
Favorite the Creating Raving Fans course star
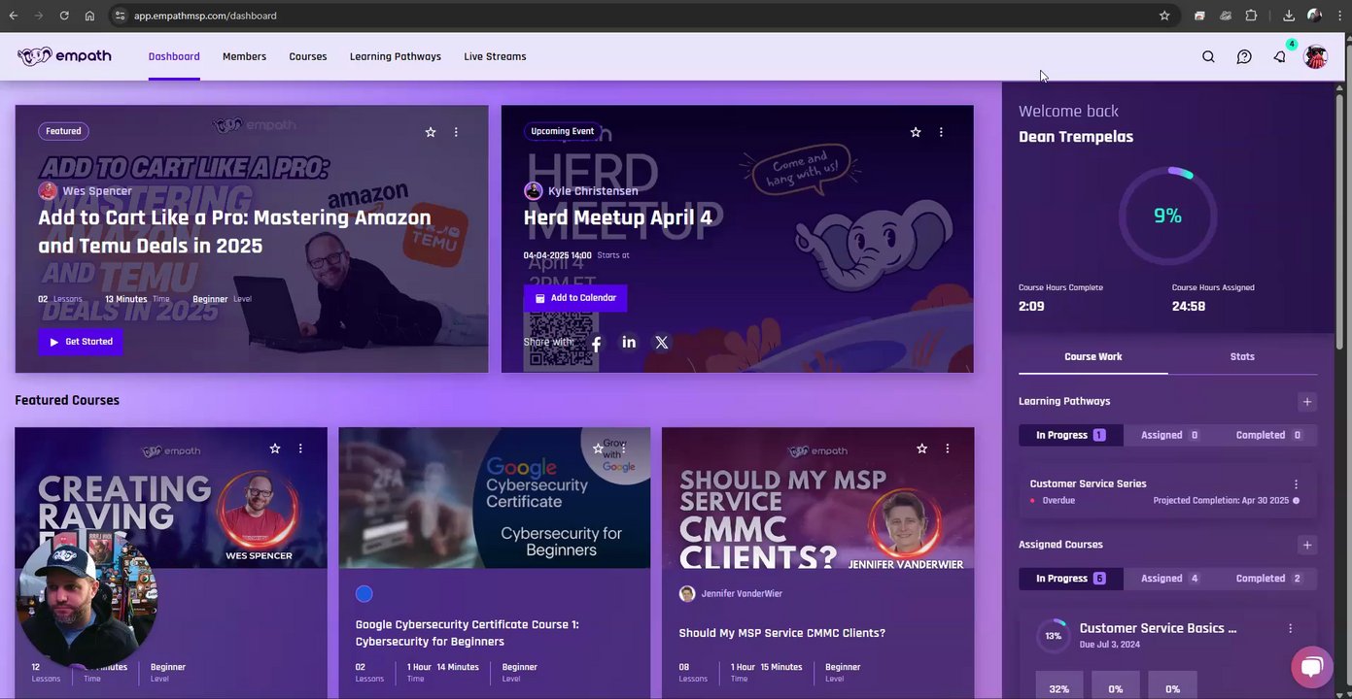pyautogui.click(x=275, y=449)
